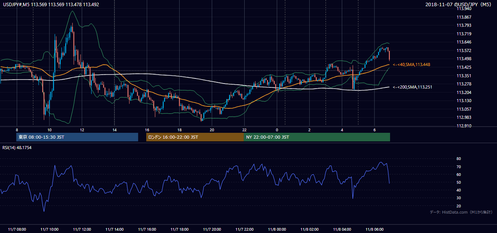Screen dimensions: 497x233
Task: Select the 2018-11-07 USD/JPY (M5) chart title
Action: (459, 4)
